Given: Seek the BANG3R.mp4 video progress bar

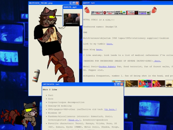Looking at the screenshot, I should 72,23.
